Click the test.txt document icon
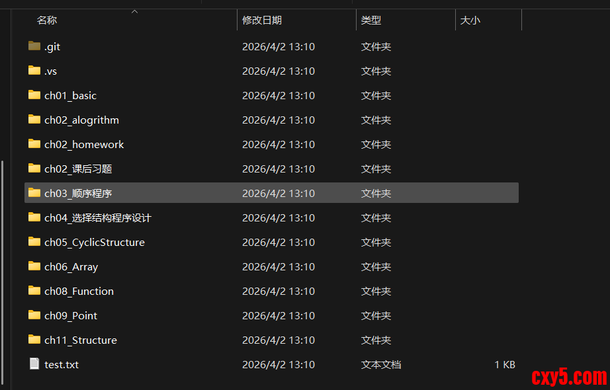 click(x=34, y=364)
